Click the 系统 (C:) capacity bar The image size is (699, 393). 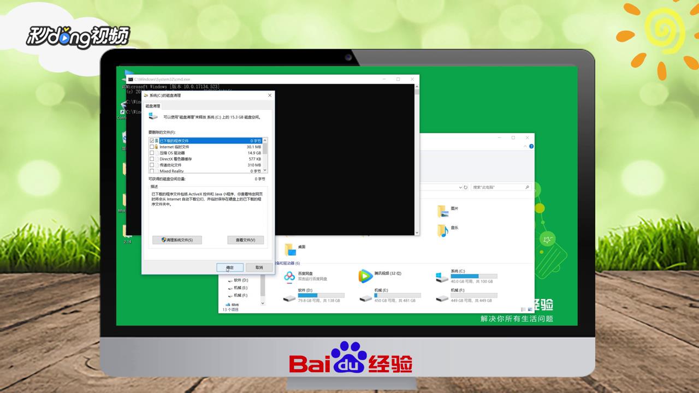pyautogui.click(x=474, y=276)
